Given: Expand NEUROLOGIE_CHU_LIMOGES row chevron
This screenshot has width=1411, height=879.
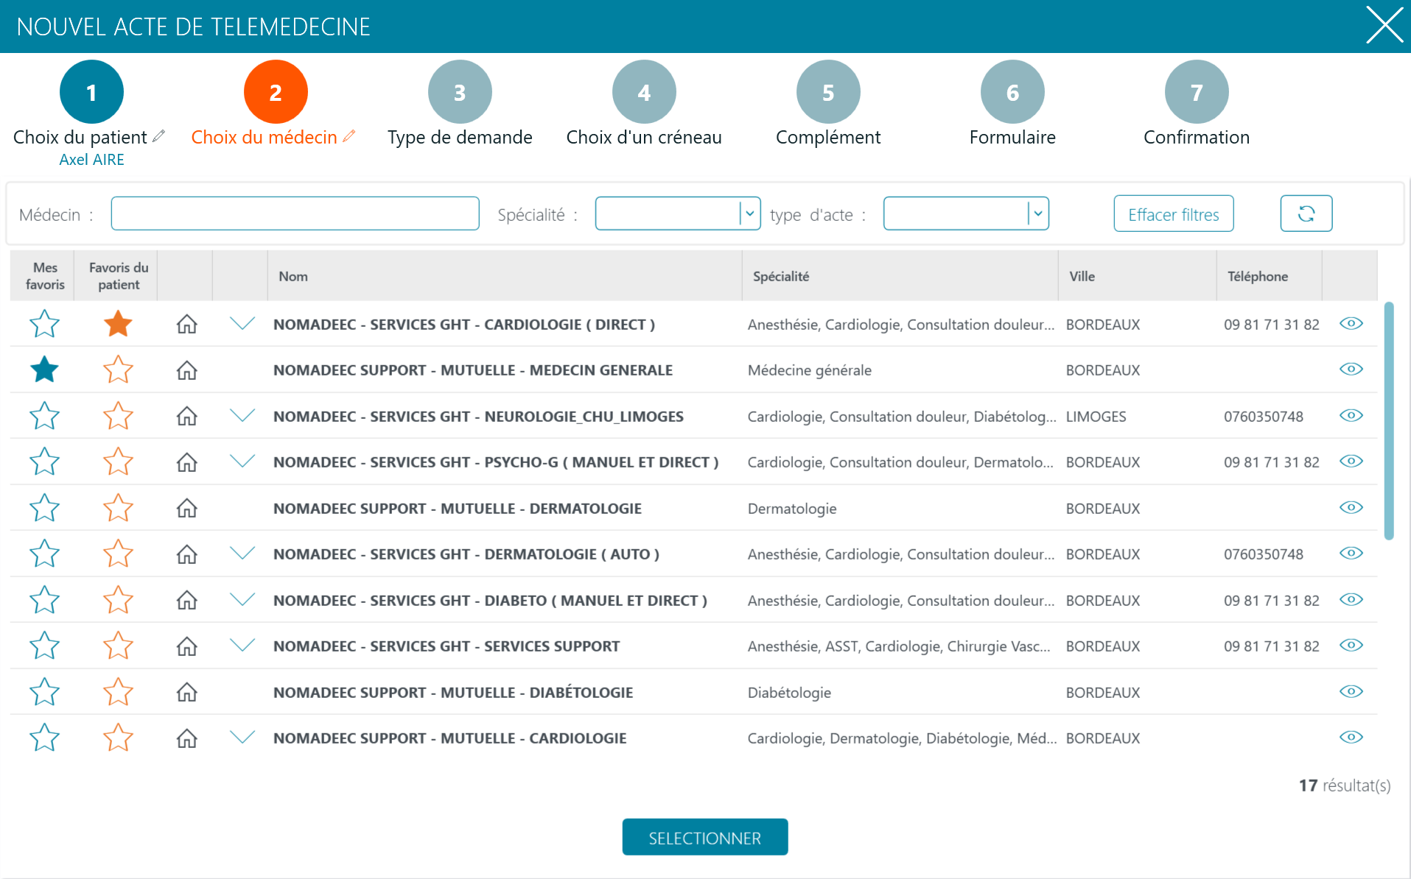Looking at the screenshot, I should click(x=242, y=415).
